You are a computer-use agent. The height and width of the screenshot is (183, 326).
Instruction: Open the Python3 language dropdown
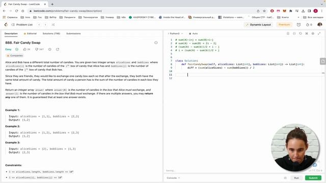(176, 34)
